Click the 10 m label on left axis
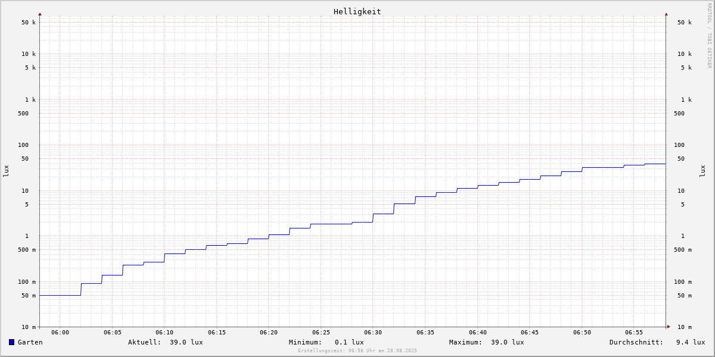This screenshot has height=357, width=715. pos(29,327)
